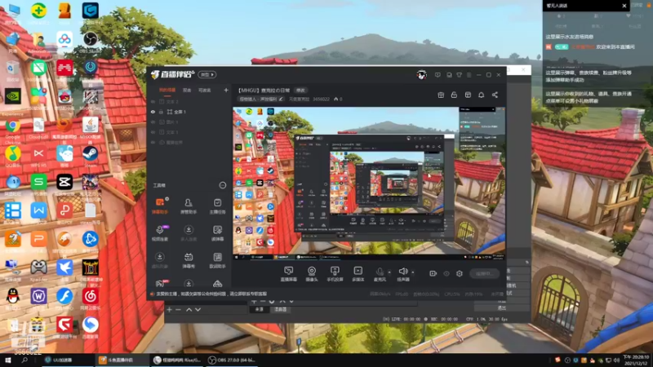Click the live preview canvas thumbnail
This screenshot has width=653, height=367.
tap(369, 183)
